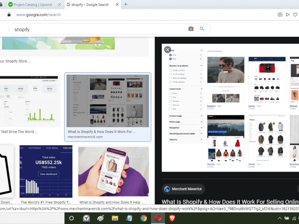Bookmark page with the heart icon
Screen dimensions: 299x224
(x=295, y=15)
